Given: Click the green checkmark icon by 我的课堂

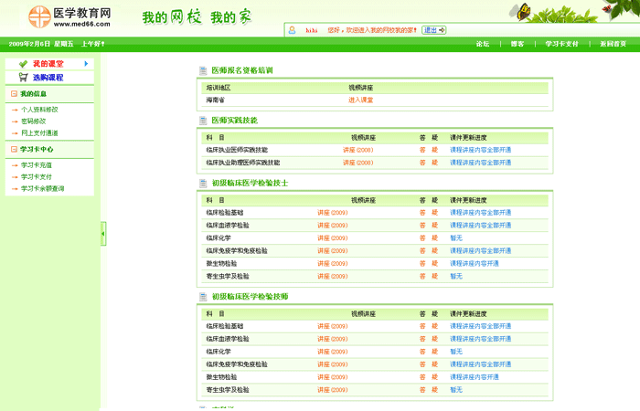Looking at the screenshot, I should (x=23, y=64).
